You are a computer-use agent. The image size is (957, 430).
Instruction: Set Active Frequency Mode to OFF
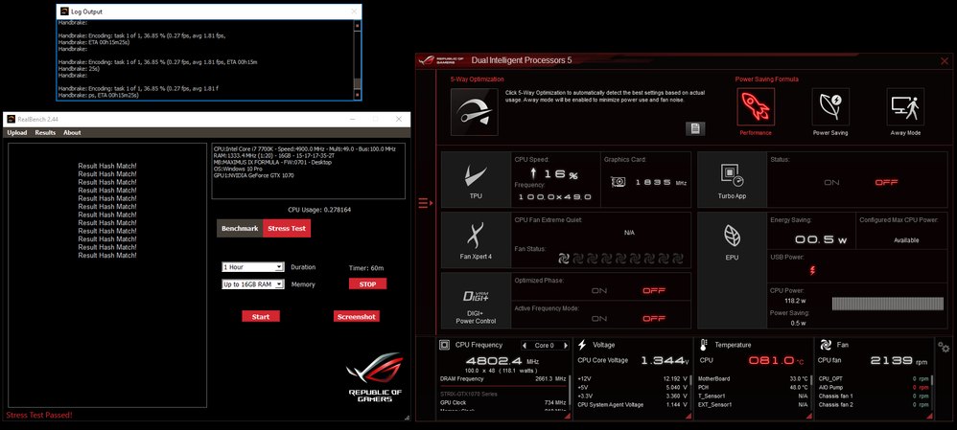(654, 318)
